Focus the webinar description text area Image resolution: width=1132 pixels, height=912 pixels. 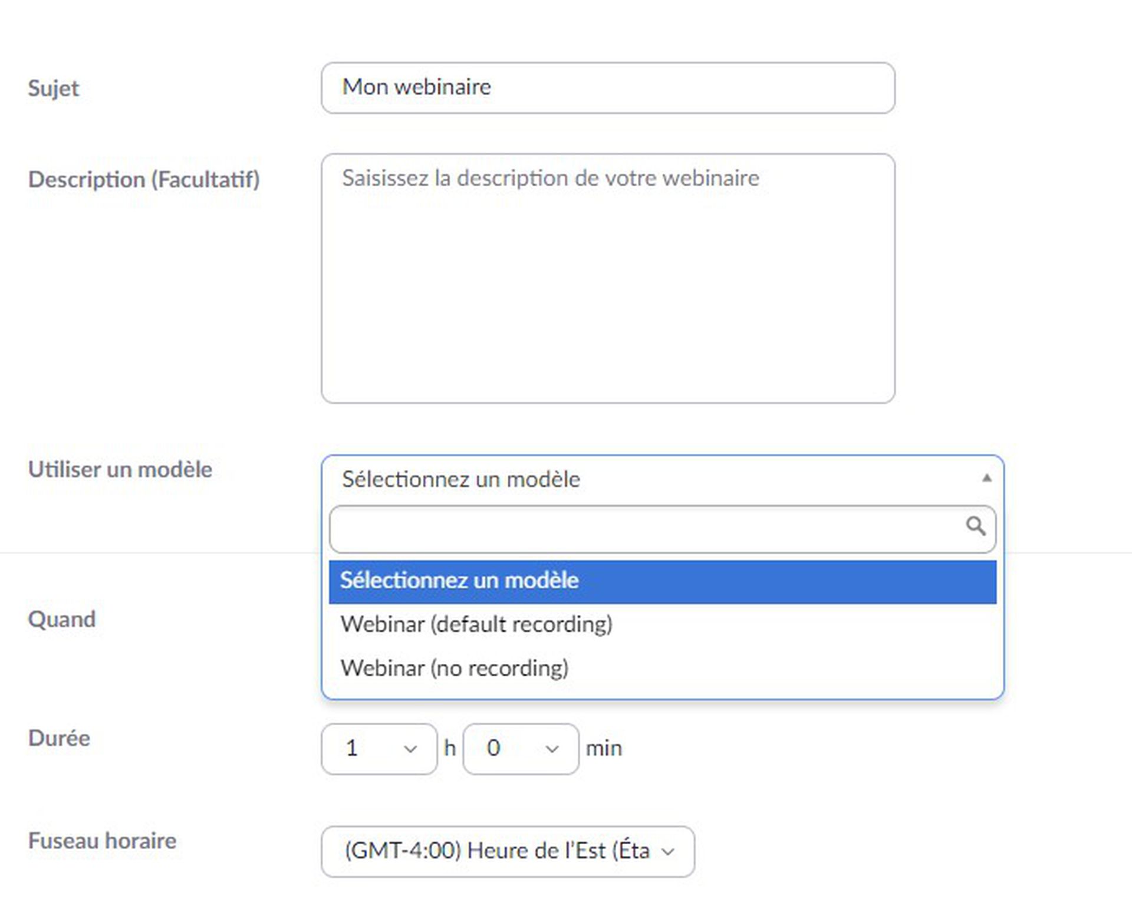click(608, 278)
